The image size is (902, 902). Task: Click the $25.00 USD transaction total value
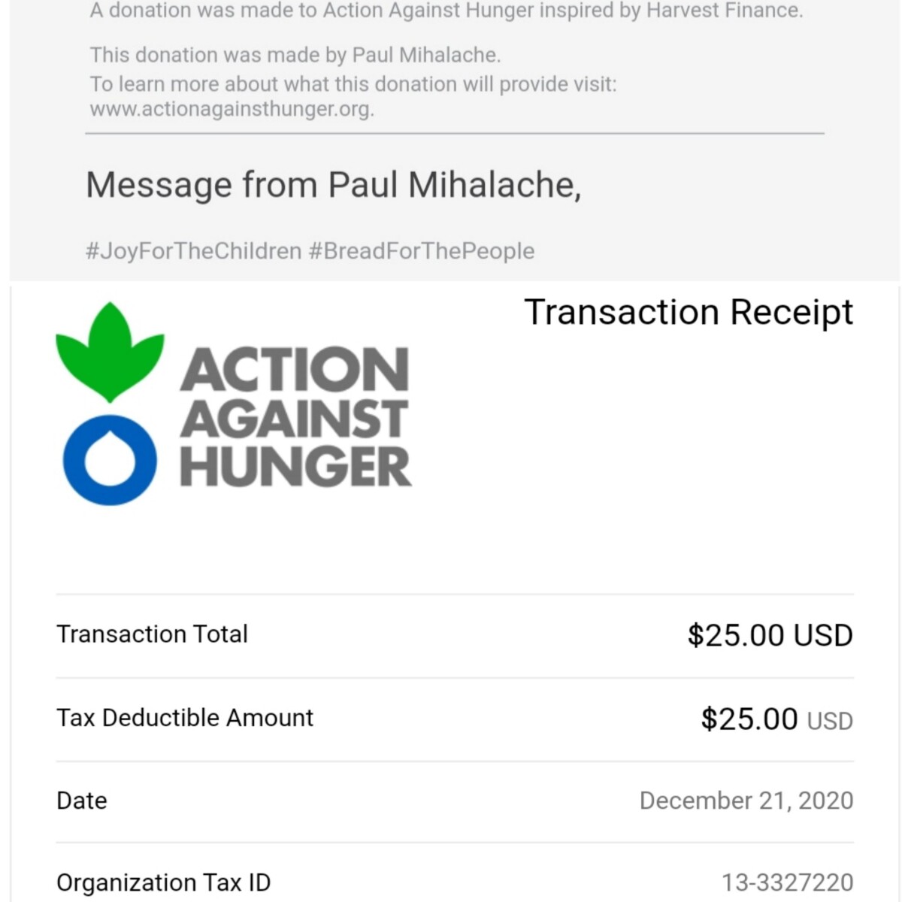point(770,635)
